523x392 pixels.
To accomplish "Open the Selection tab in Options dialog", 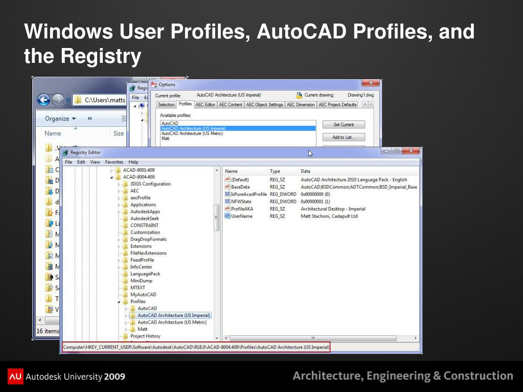I will point(166,105).
